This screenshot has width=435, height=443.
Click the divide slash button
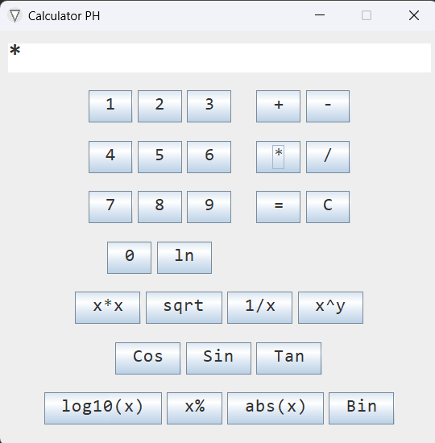(x=328, y=157)
